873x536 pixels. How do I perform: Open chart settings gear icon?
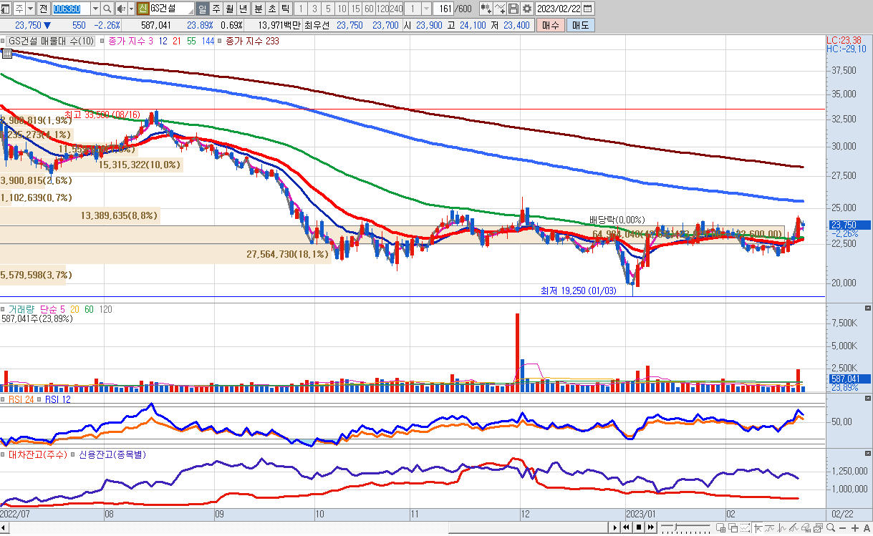(527, 9)
